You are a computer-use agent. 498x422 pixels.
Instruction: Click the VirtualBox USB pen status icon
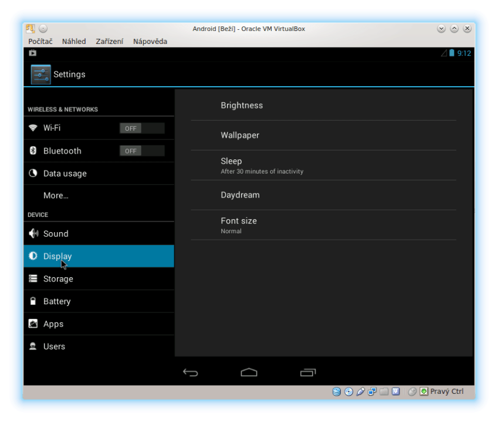(361, 392)
